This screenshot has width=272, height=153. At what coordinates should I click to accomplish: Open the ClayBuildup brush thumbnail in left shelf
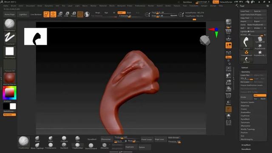coord(9,25)
